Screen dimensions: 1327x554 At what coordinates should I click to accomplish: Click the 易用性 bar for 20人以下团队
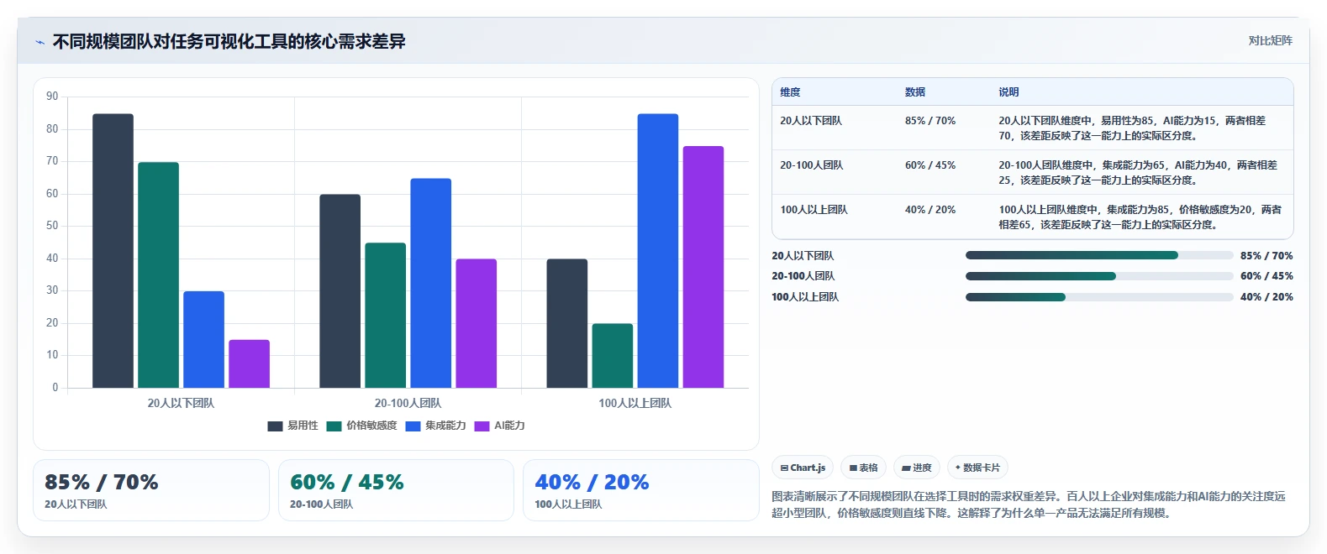point(113,251)
